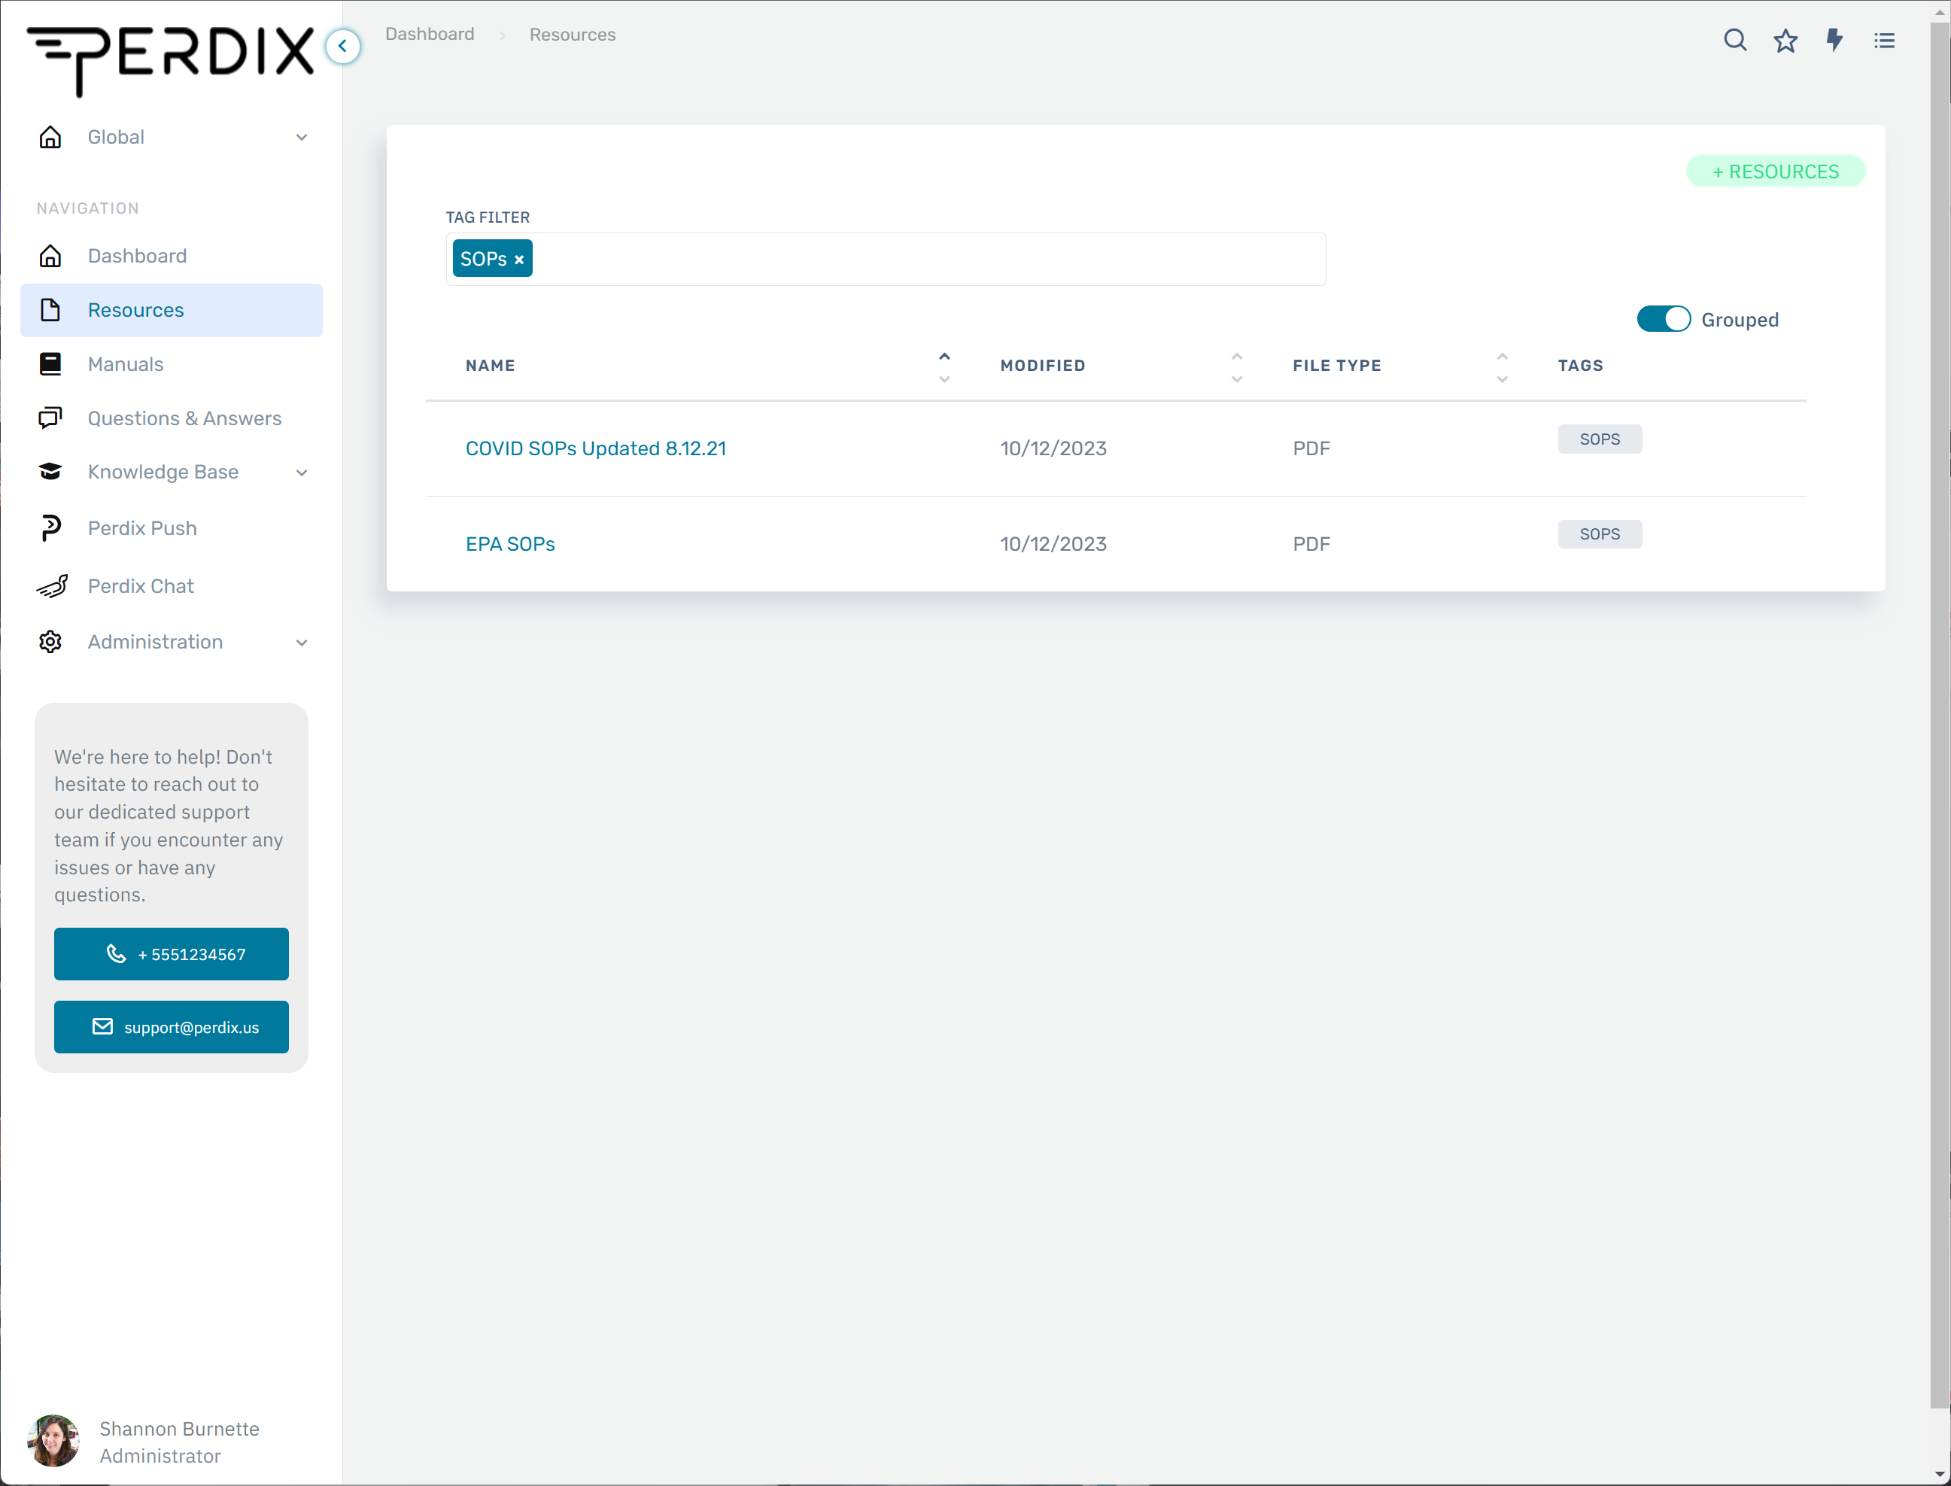Click the Global home icon
Viewport: 1951px width, 1486px height.
click(x=50, y=137)
